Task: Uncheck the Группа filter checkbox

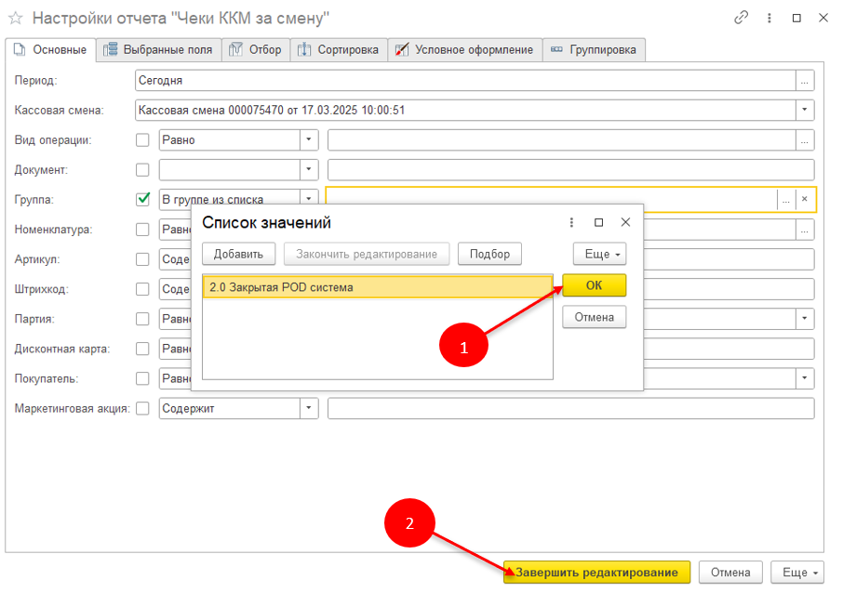Action: (x=143, y=199)
